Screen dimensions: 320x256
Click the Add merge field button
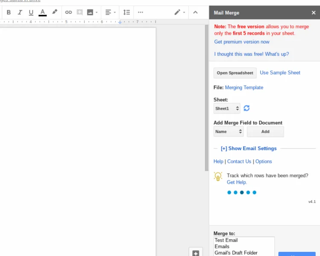click(x=265, y=131)
